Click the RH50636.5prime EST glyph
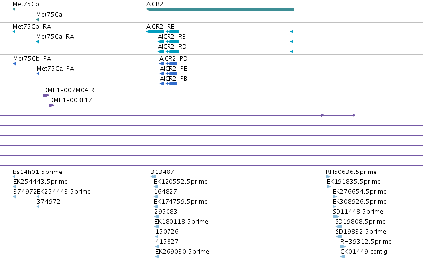This screenshot has width=423, height=259. [328, 177]
